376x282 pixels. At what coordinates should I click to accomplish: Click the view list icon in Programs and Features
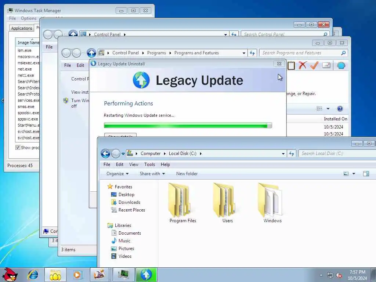click(319, 109)
